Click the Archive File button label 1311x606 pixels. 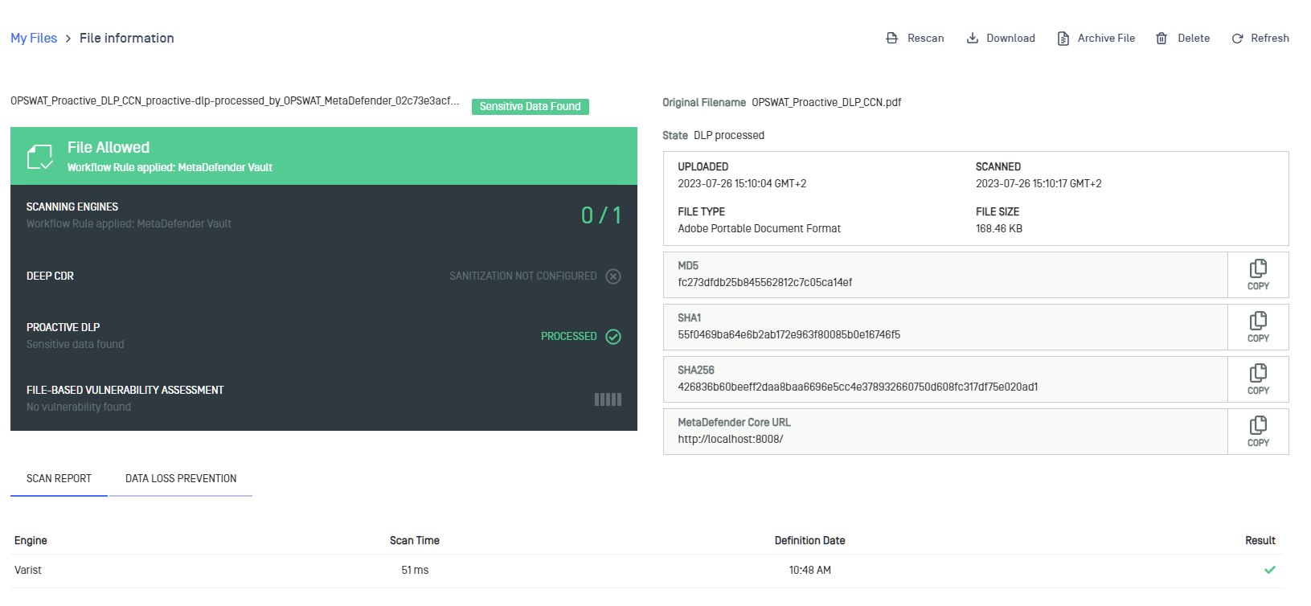(1106, 38)
